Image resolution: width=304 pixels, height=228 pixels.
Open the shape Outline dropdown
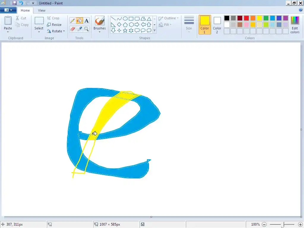(168, 18)
